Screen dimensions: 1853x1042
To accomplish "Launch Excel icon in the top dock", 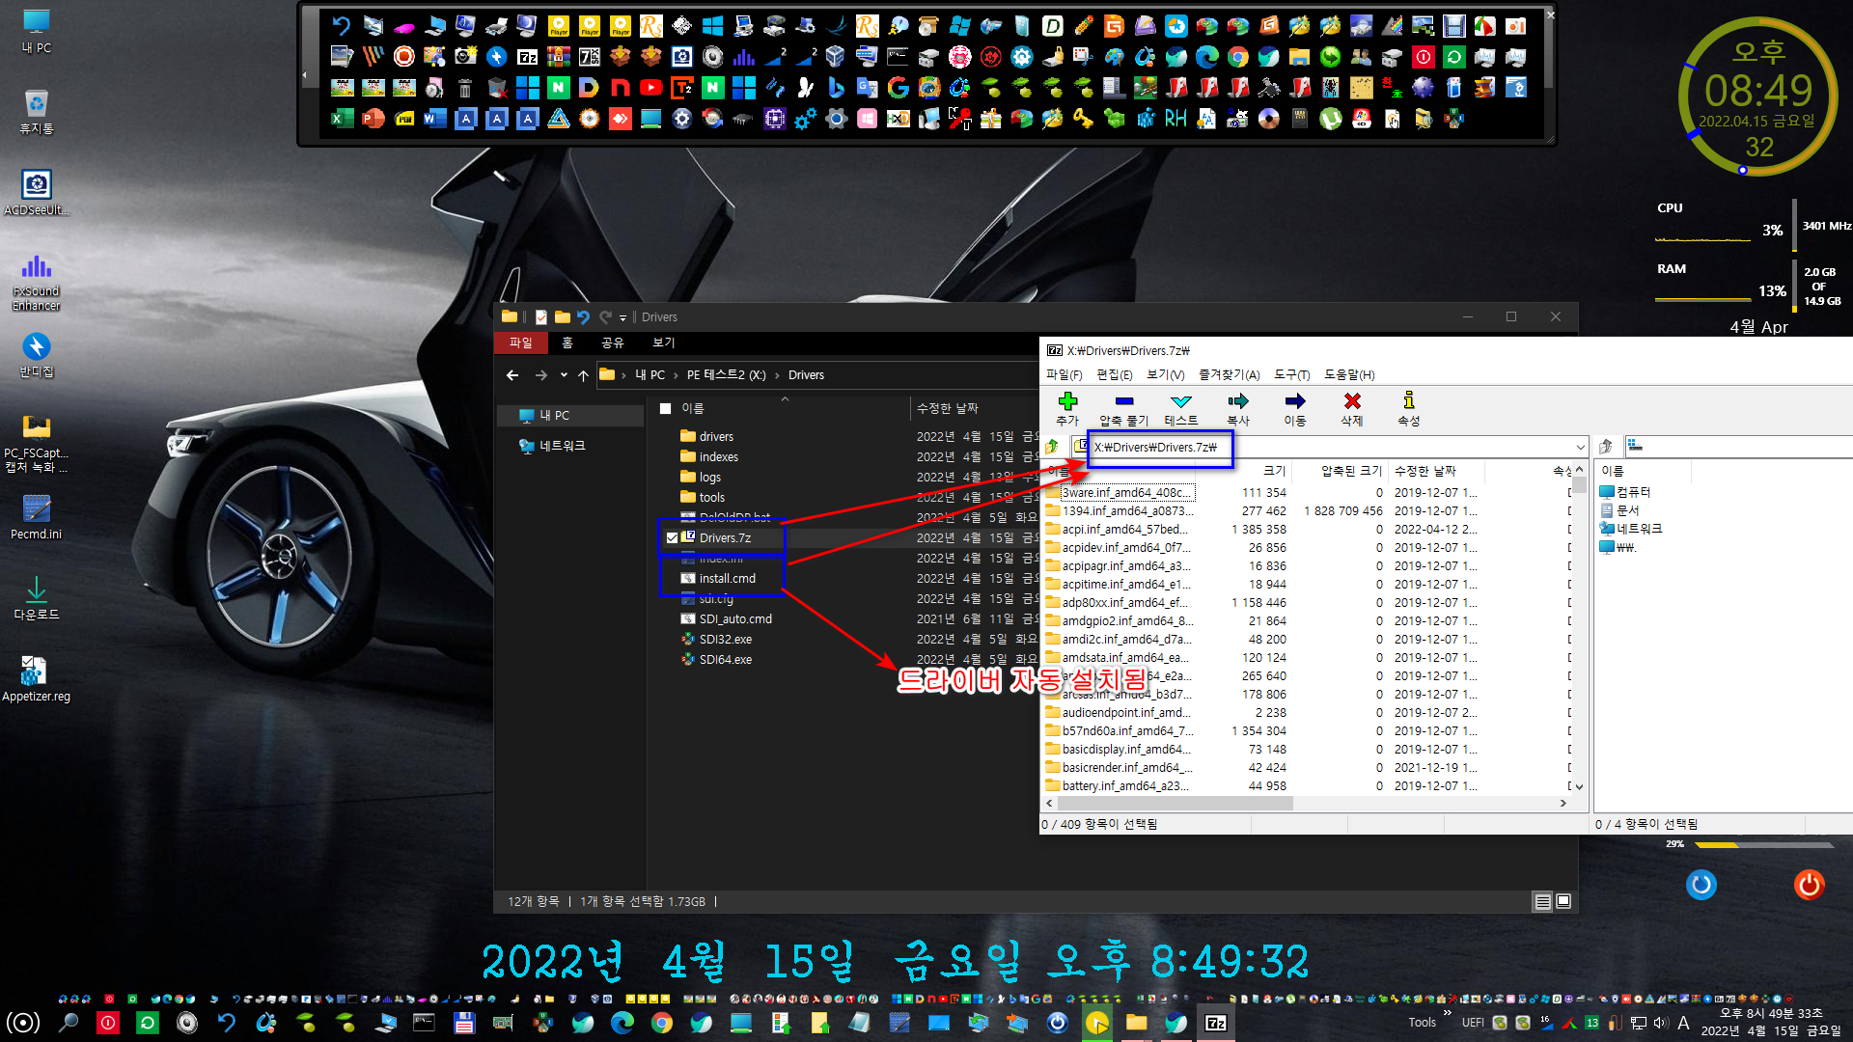I will coord(343,120).
